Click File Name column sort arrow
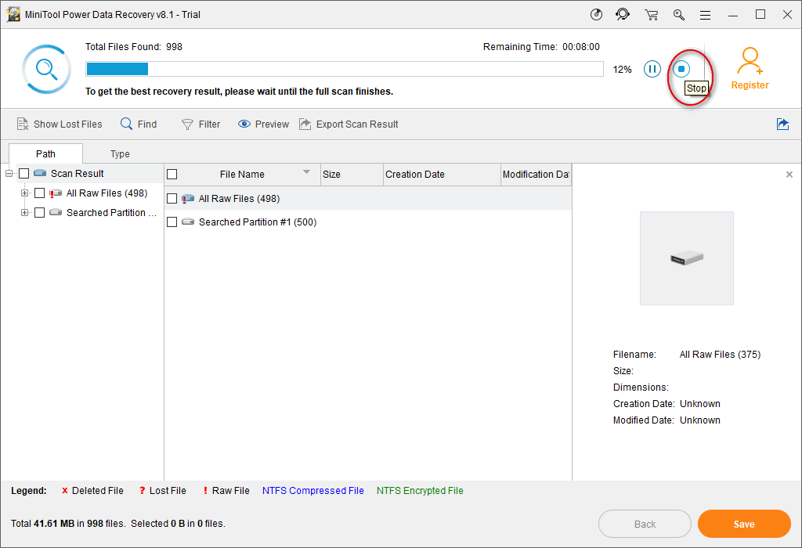Screen dimensions: 802x548 [x=306, y=172]
